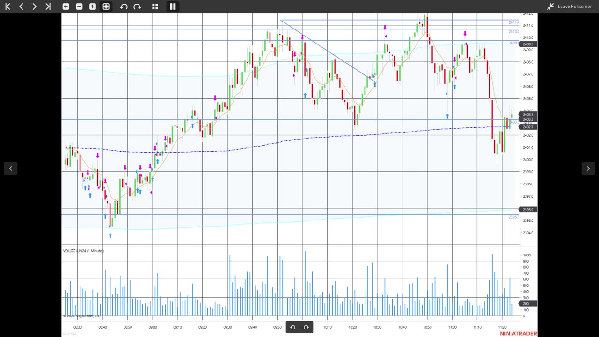Viewport: 599px width, 337px height.
Task: Show next image with right side arrow
Action: pyautogui.click(x=588, y=168)
